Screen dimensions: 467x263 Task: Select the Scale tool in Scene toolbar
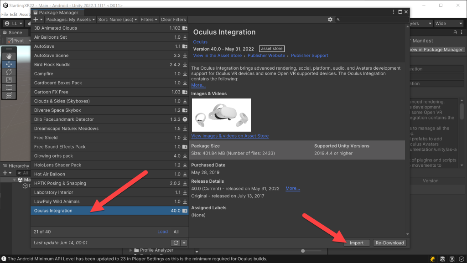tap(9, 80)
